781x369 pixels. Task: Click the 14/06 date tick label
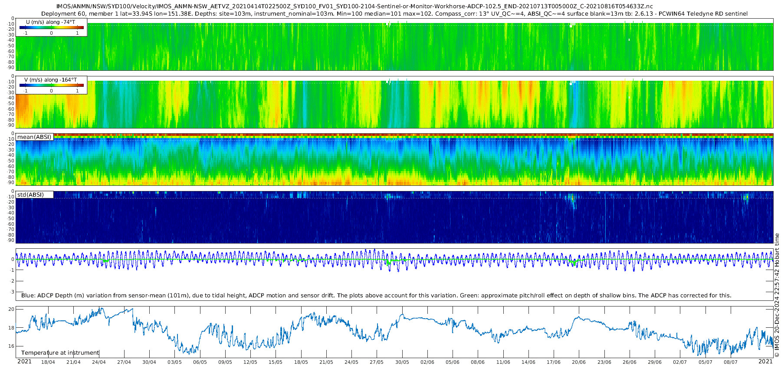[528, 362]
